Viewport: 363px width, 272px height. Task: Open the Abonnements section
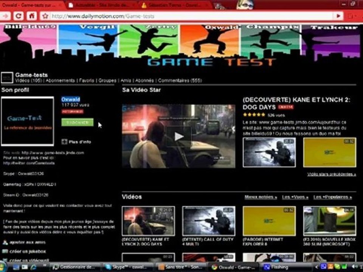click(60, 80)
